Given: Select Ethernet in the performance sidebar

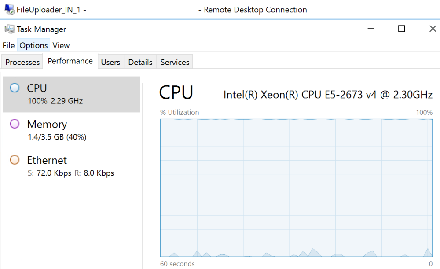Looking at the screenshot, I should (x=53, y=166).
